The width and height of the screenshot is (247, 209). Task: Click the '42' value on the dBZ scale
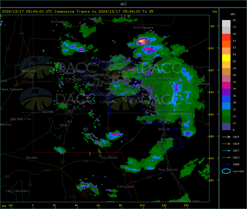[x=234, y=82]
